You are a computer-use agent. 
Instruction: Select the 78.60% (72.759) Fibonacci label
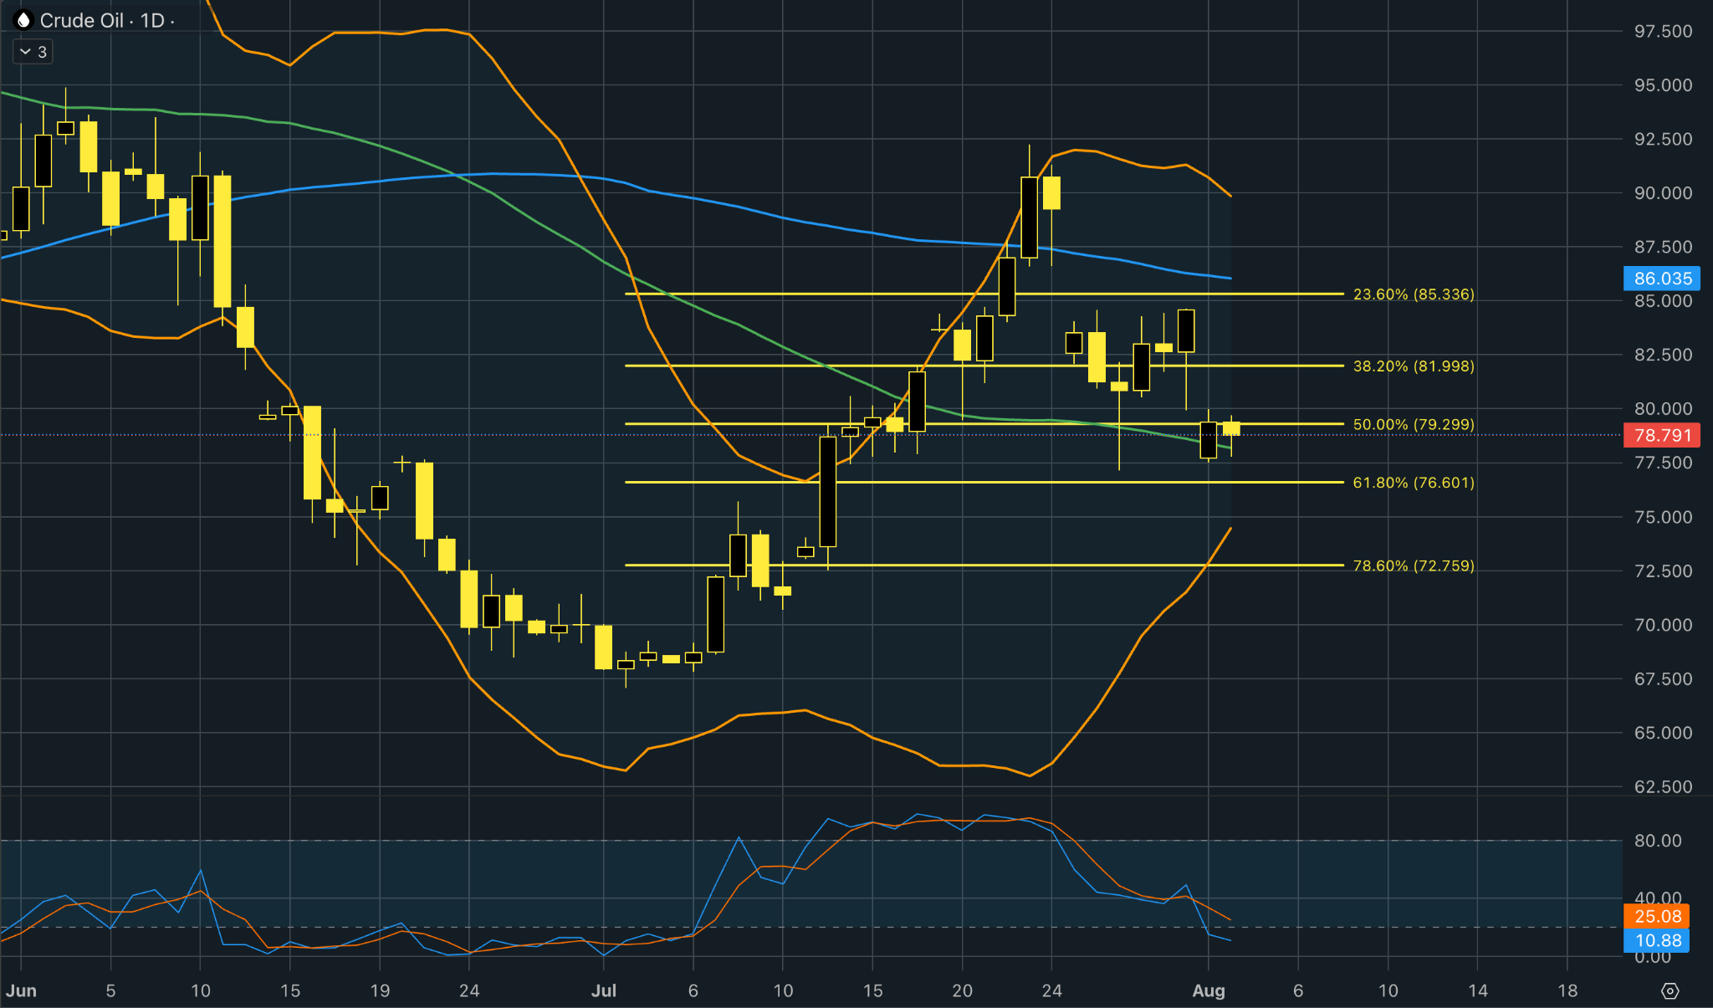point(1414,565)
